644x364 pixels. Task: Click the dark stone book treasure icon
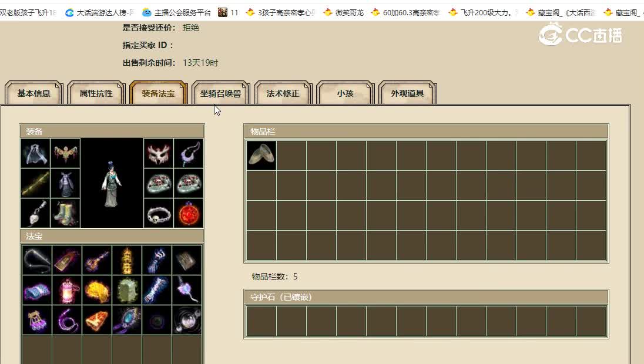[x=187, y=260]
